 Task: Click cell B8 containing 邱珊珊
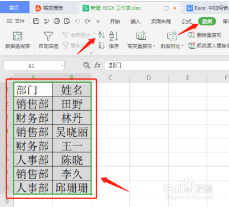(x=71, y=187)
